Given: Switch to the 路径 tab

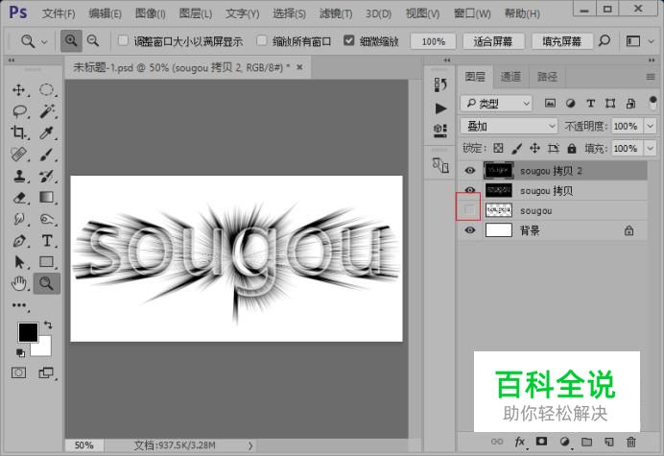Looking at the screenshot, I should pos(547,77).
